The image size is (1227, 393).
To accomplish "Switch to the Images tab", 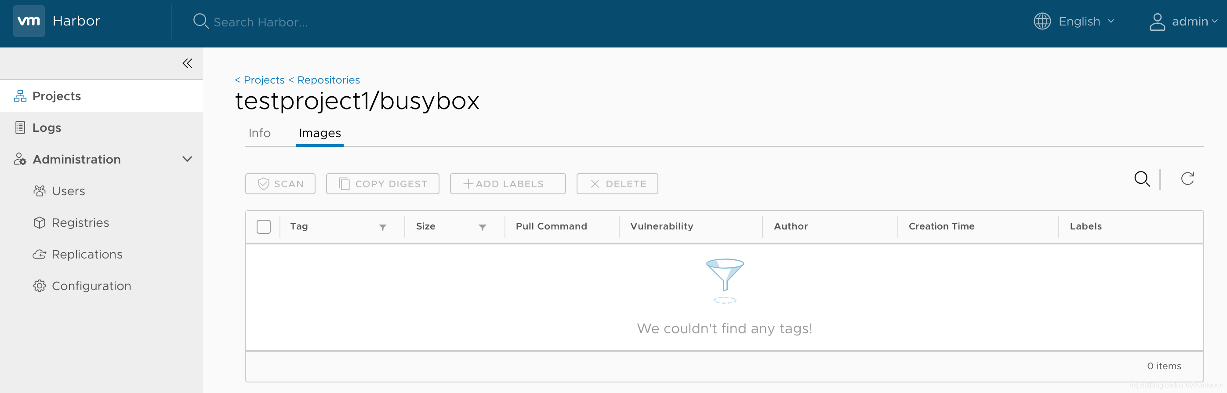I will (319, 133).
